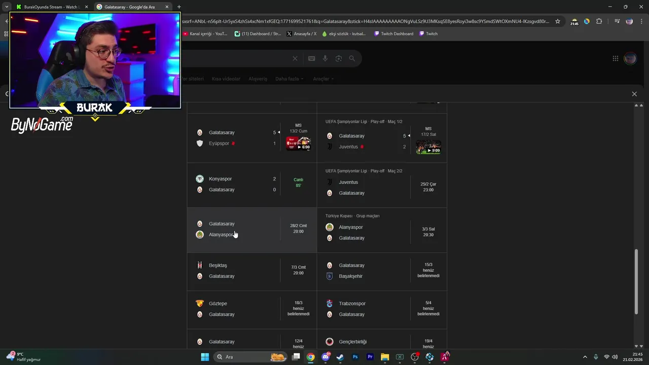Screen dimensions: 649x365
Task: Click Konyaspor team crest icon
Action: [x=200, y=179]
